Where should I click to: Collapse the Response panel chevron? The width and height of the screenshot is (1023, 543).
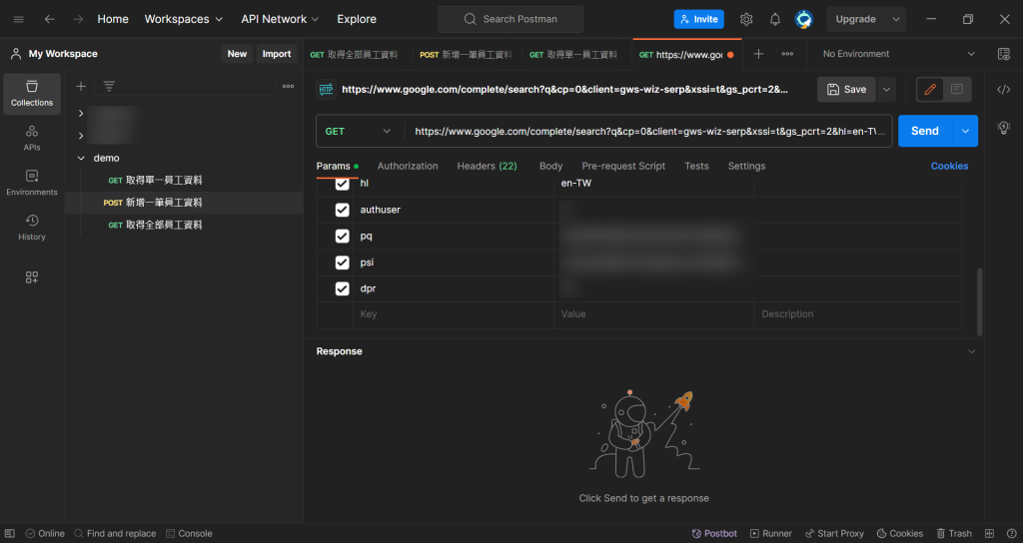(x=971, y=351)
